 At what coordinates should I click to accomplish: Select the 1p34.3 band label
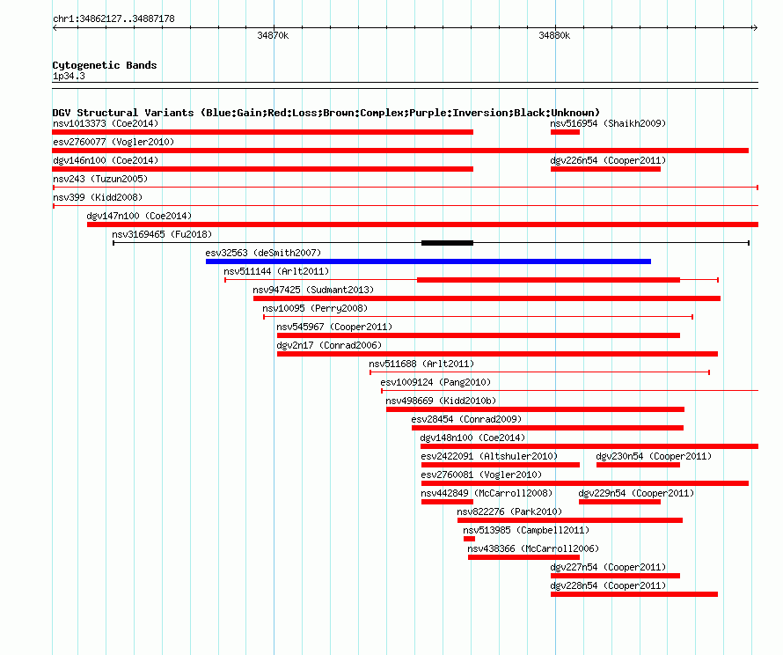click(69, 76)
